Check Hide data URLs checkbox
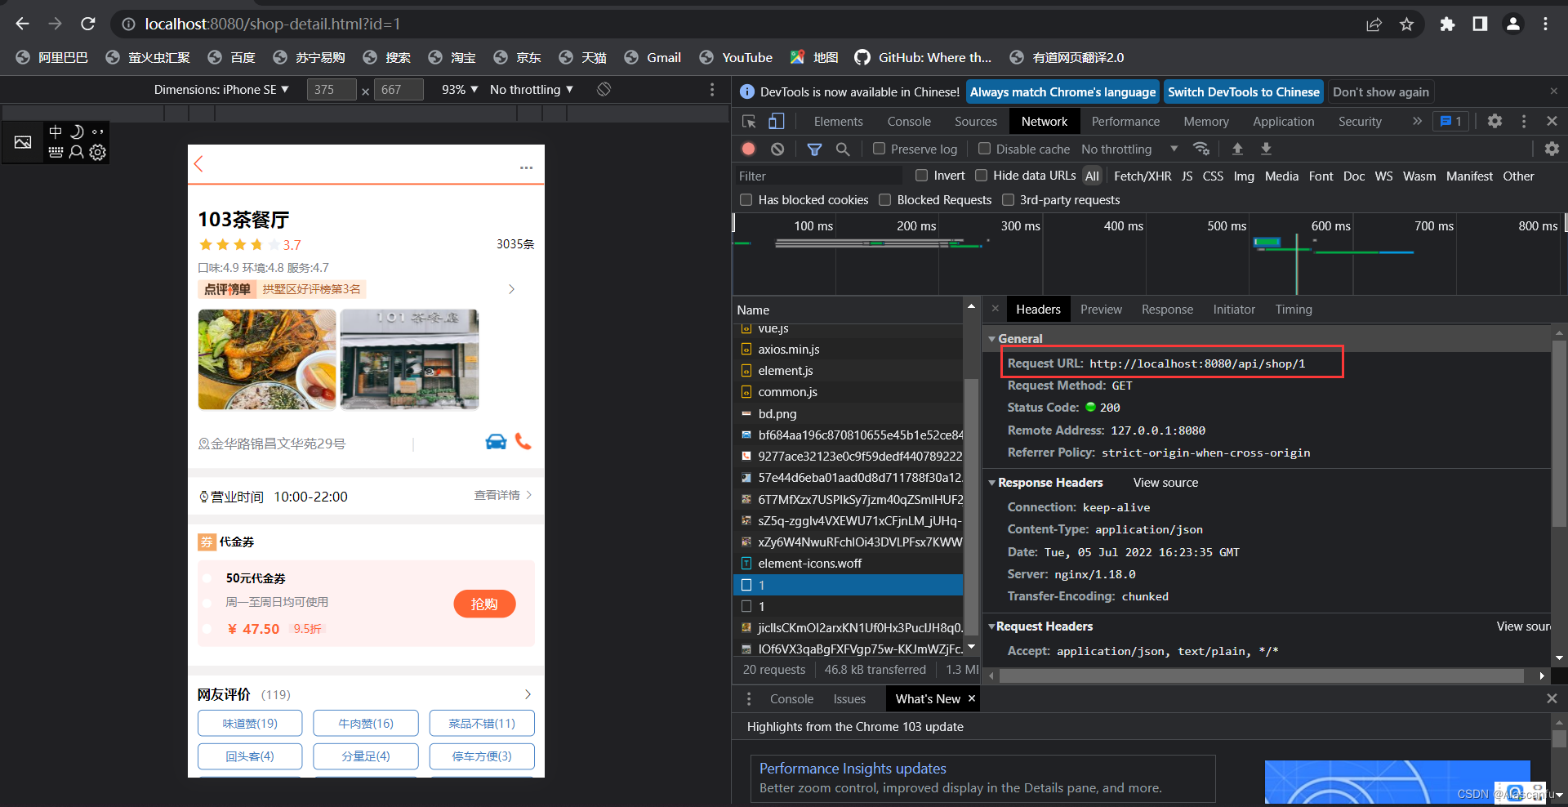This screenshot has width=1568, height=807. [x=981, y=175]
